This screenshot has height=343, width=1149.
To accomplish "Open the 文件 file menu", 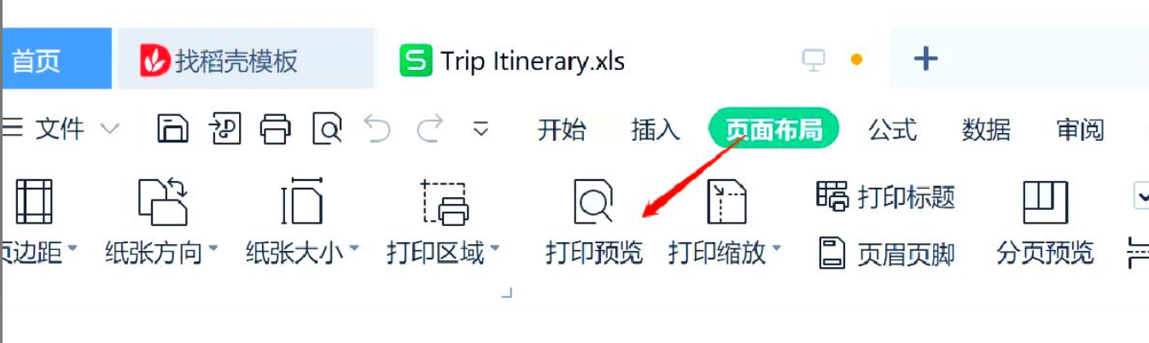I will [x=61, y=130].
